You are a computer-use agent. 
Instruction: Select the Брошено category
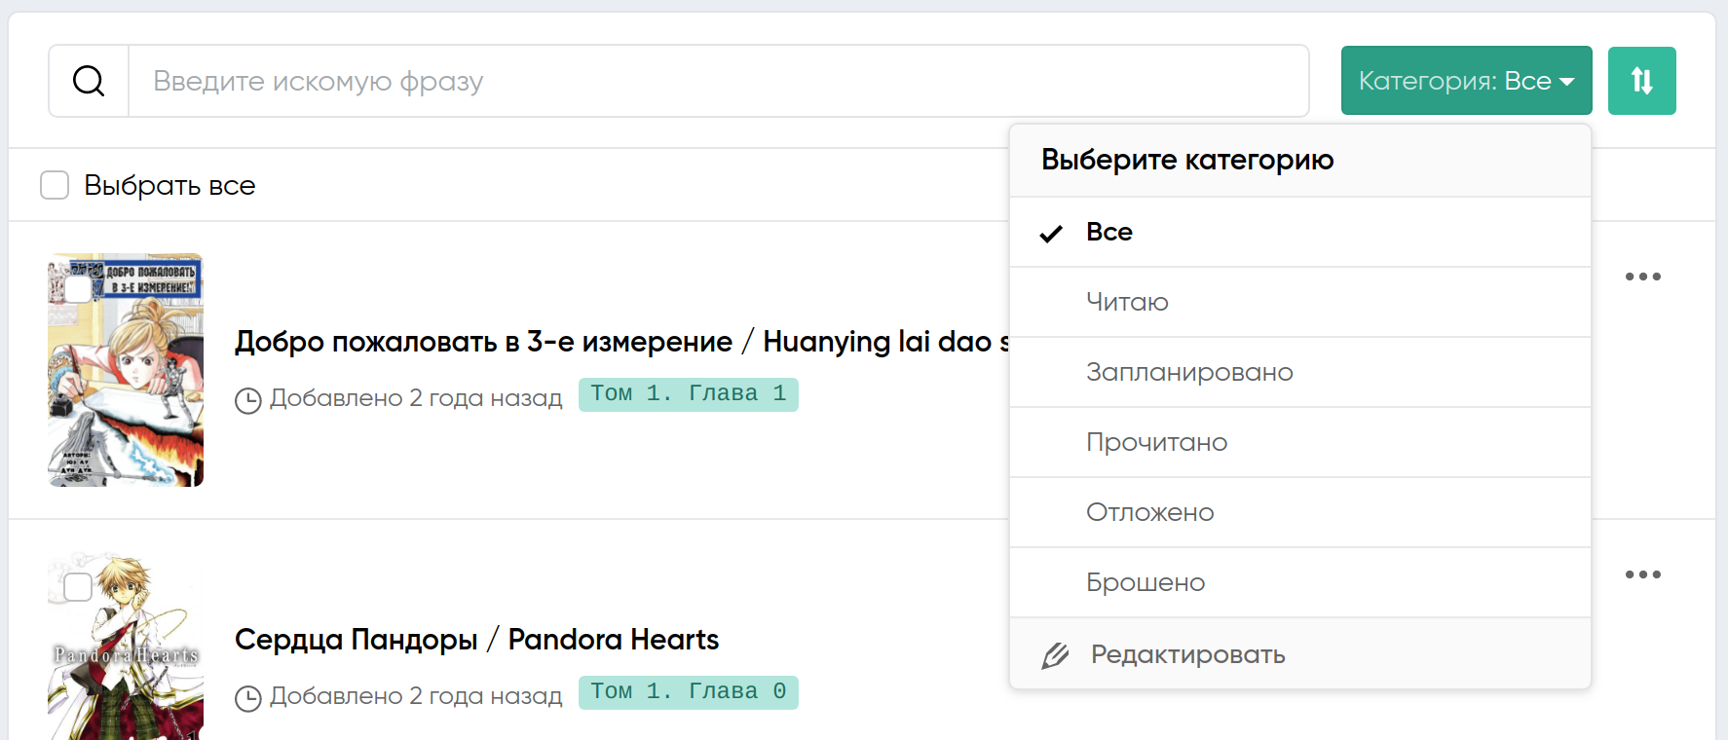point(1300,582)
